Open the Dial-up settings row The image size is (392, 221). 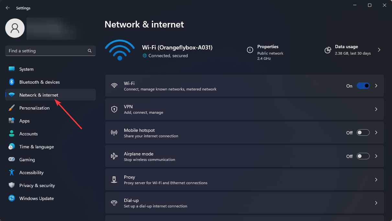pos(244,203)
